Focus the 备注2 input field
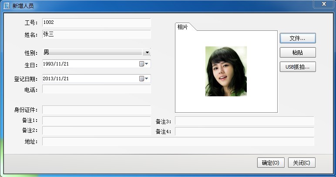Screen dimensions: 336x177 click(97, 131)
